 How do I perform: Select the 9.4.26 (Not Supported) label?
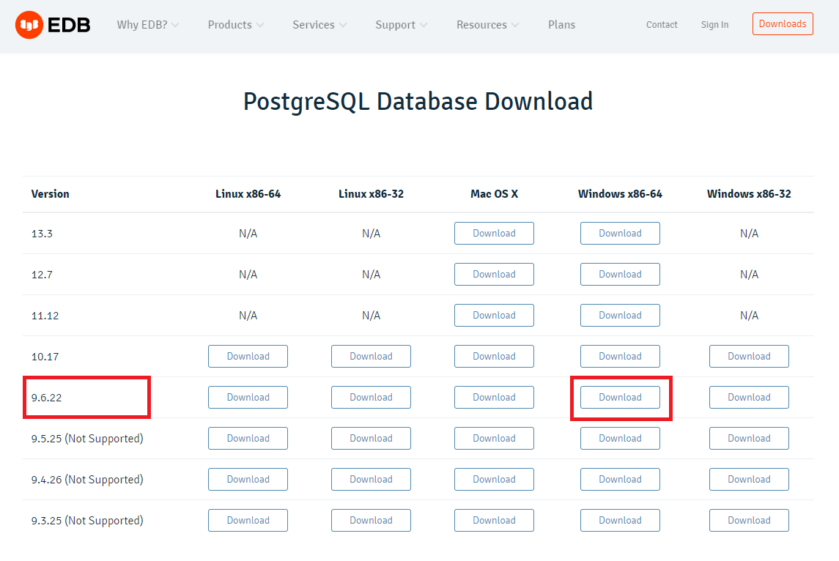[87, 480]
